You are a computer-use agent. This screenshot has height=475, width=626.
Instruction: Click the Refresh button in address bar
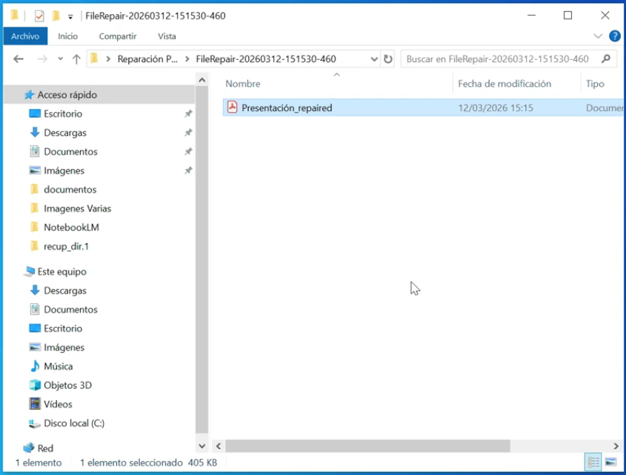388,59
